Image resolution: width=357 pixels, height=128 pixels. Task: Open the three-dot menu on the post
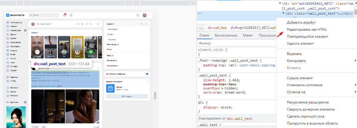[98, 67]
